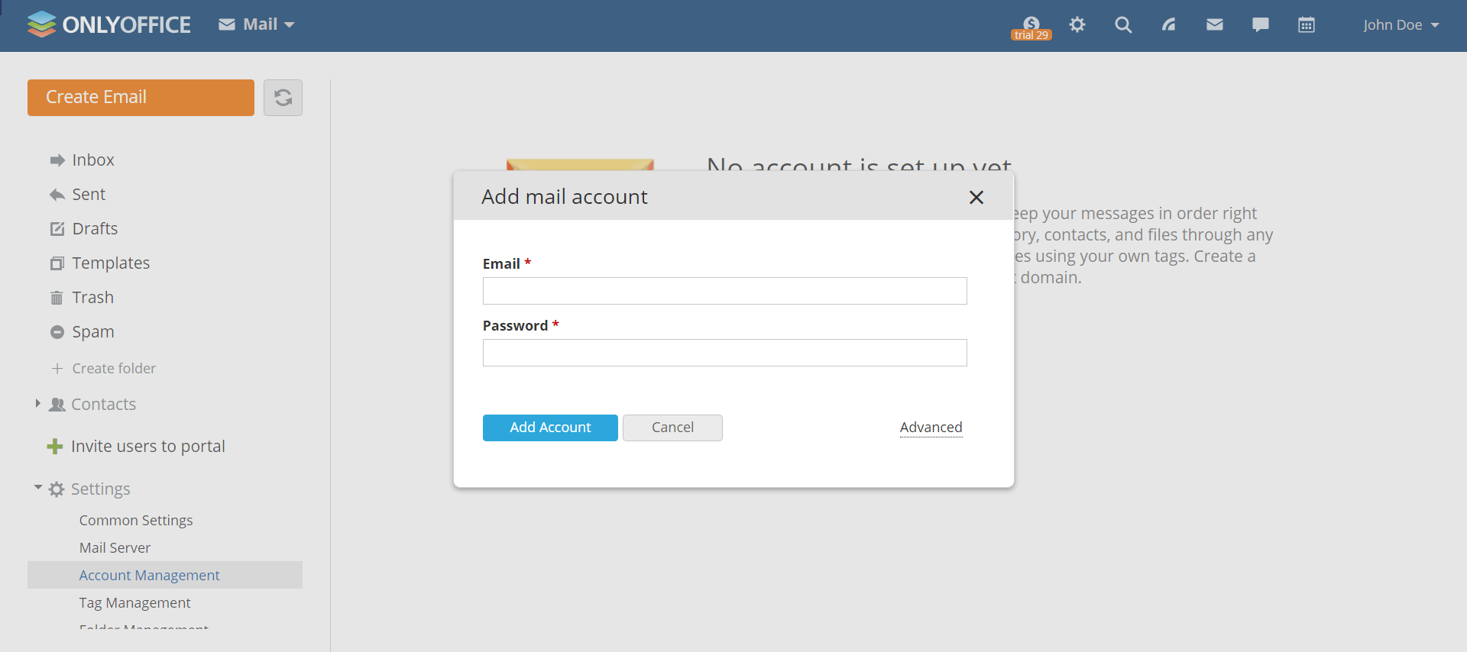
Task: Open the John Doe user menu
Action: 1401,24
